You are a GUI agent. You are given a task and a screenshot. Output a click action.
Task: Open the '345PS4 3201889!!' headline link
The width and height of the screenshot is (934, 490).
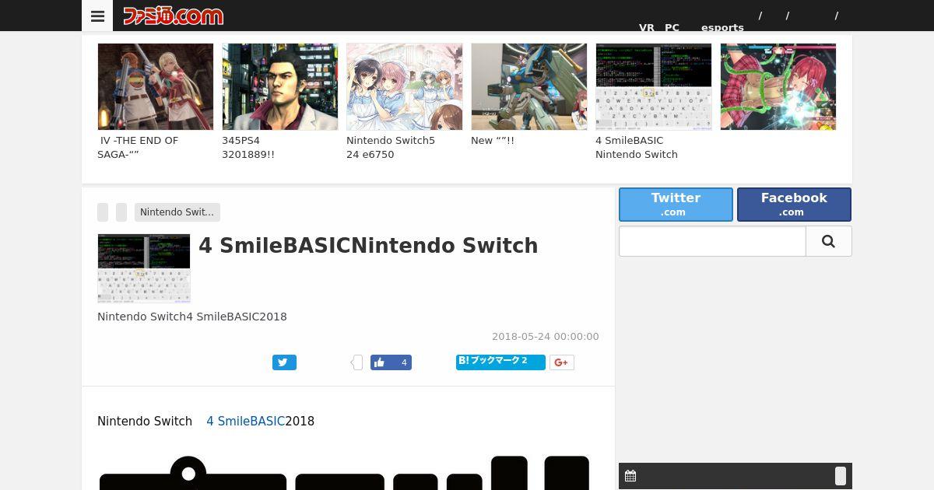[248, 148]
